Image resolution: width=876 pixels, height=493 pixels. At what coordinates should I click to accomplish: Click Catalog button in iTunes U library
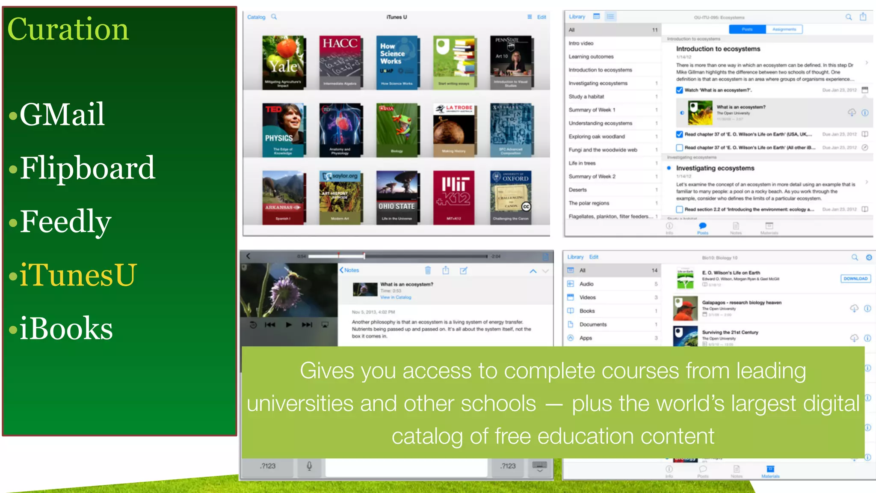(256, 17)
